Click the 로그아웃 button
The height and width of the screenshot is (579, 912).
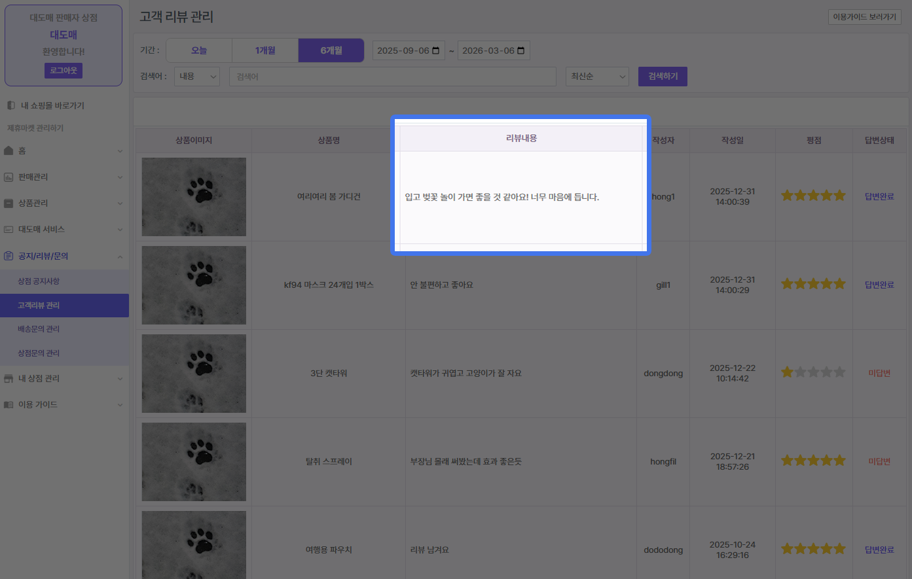click(64, 71)
